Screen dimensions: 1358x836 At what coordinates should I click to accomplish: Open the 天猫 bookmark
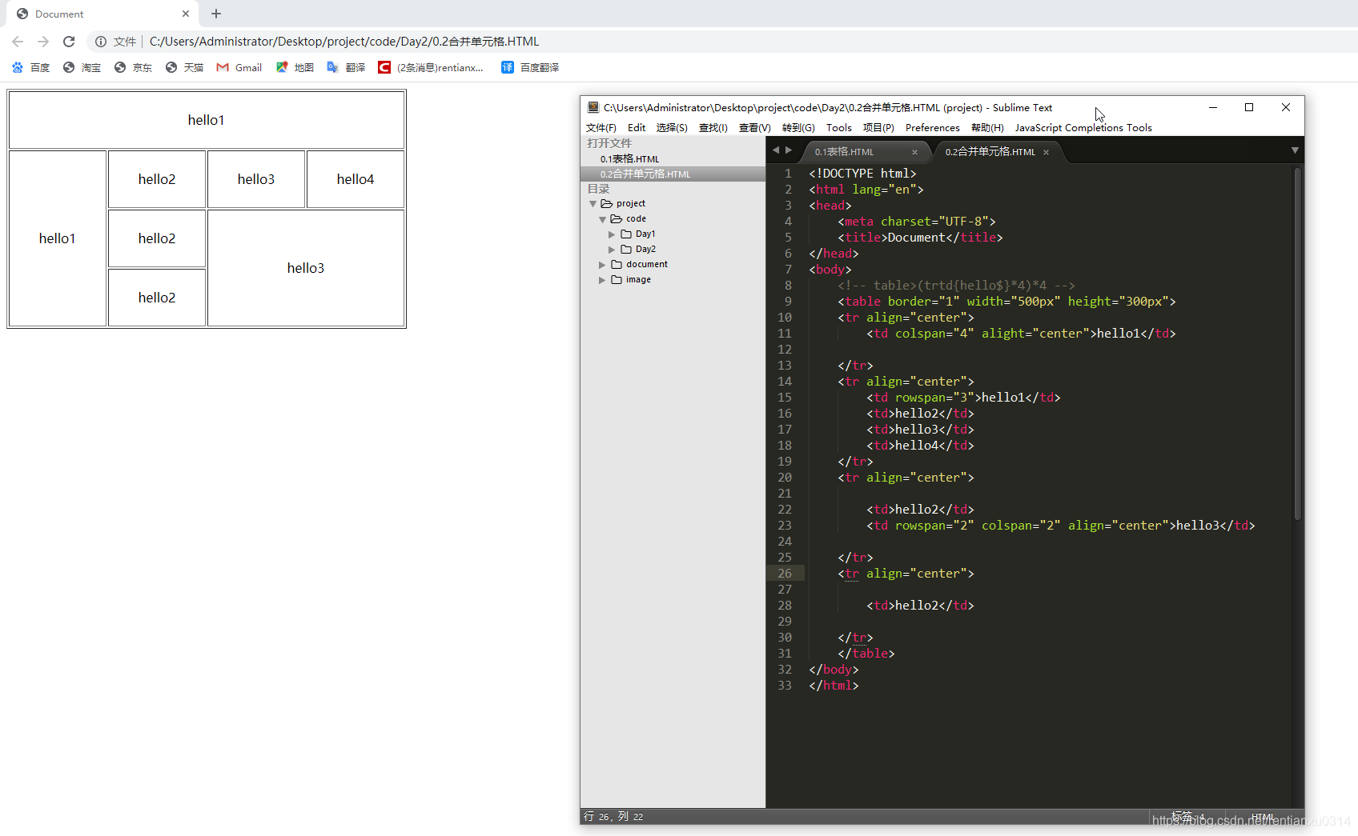tap(184, 67)
